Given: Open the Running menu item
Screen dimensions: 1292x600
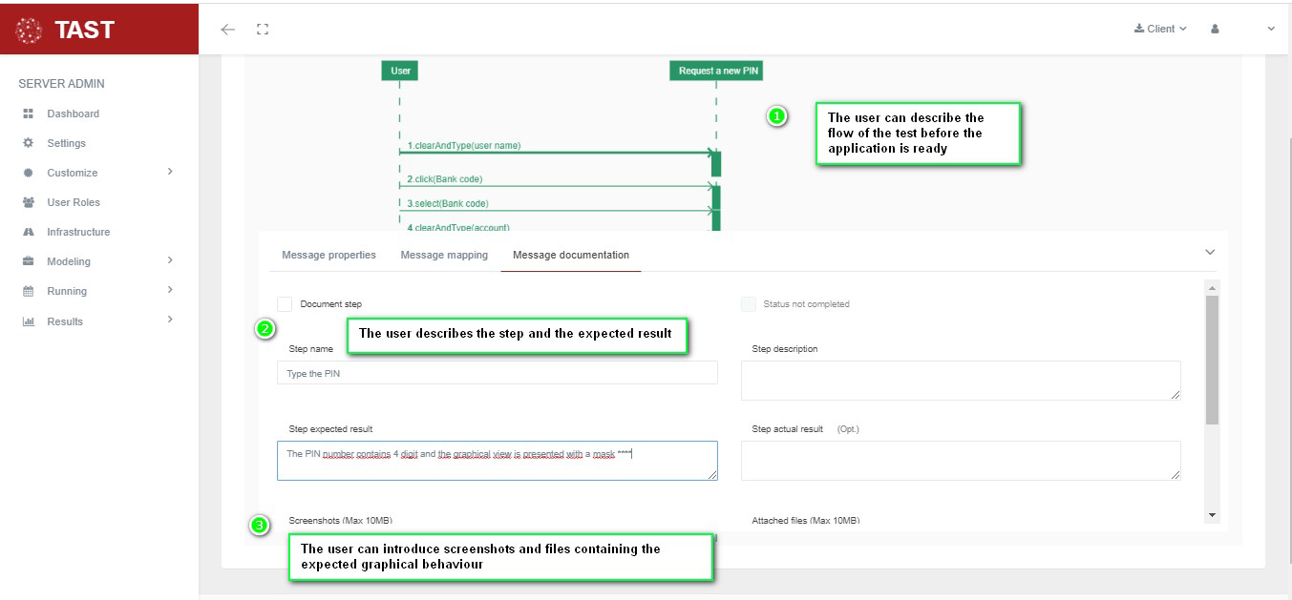Looking at the screenshot, I should click(67, 291).
